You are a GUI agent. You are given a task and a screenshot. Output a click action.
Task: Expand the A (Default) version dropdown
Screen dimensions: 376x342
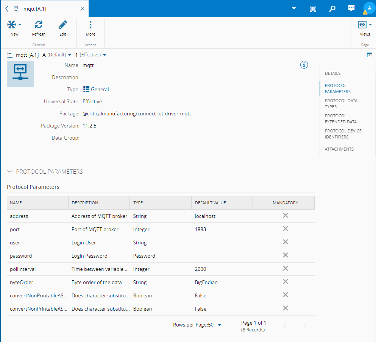pyautogui.click(x=57, y=55)
